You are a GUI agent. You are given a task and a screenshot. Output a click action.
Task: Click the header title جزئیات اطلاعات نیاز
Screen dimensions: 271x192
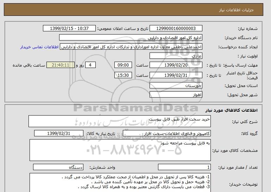tap(236, 10)
